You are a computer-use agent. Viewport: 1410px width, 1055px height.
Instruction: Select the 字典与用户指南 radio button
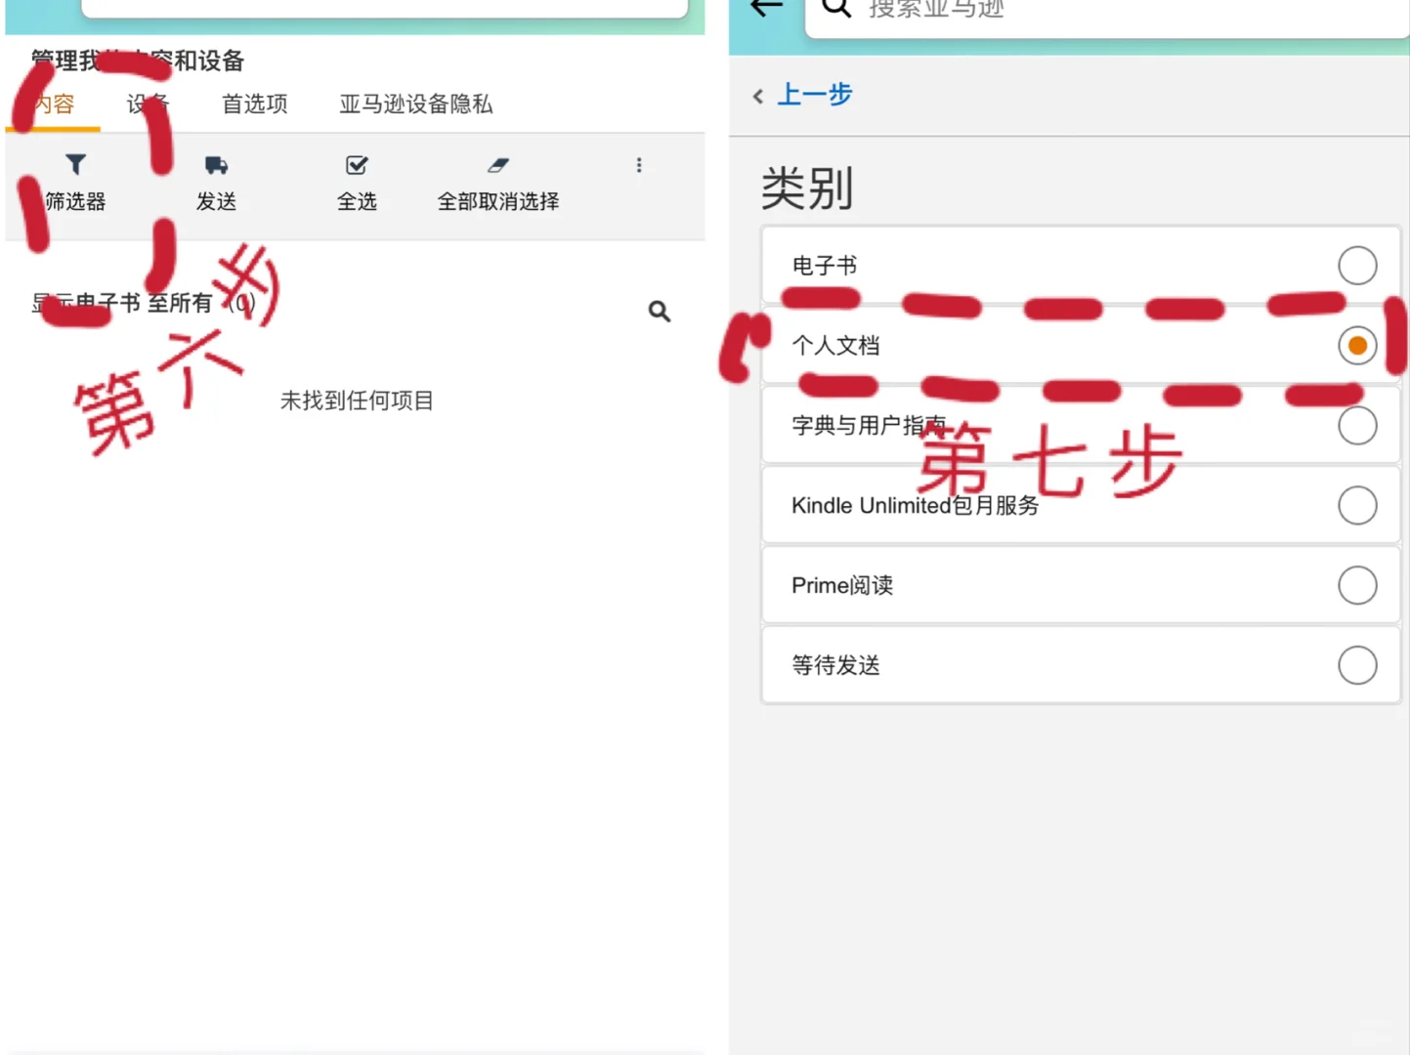pos(1357,426)
